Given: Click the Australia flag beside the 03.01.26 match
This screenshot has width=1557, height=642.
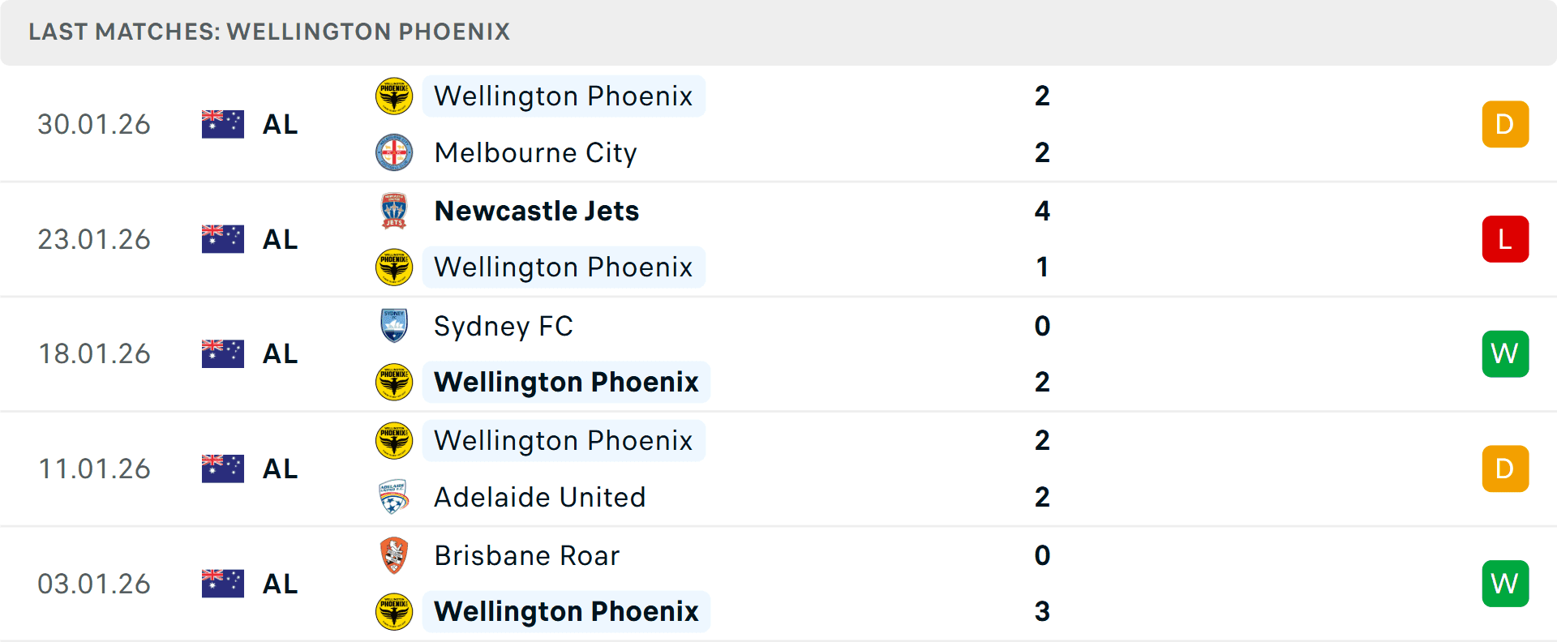Looking at the screenshot, I should point(222,583).
